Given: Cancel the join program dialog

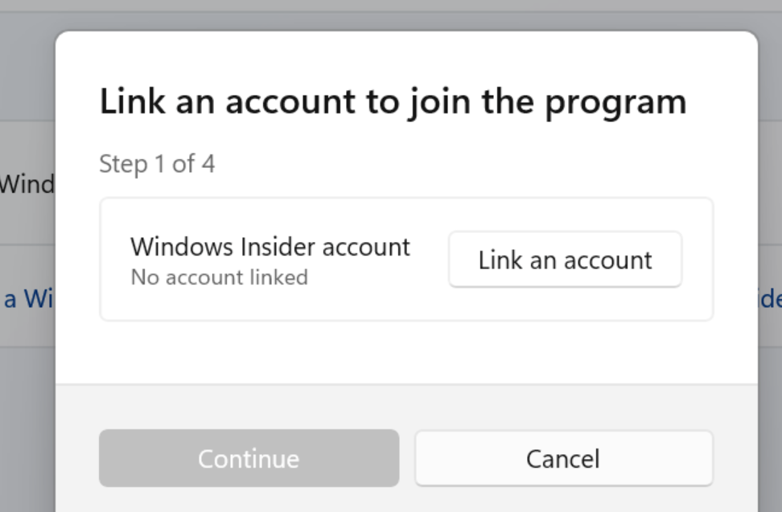Looking at the screenshot, I should click(x=564, y=458).
